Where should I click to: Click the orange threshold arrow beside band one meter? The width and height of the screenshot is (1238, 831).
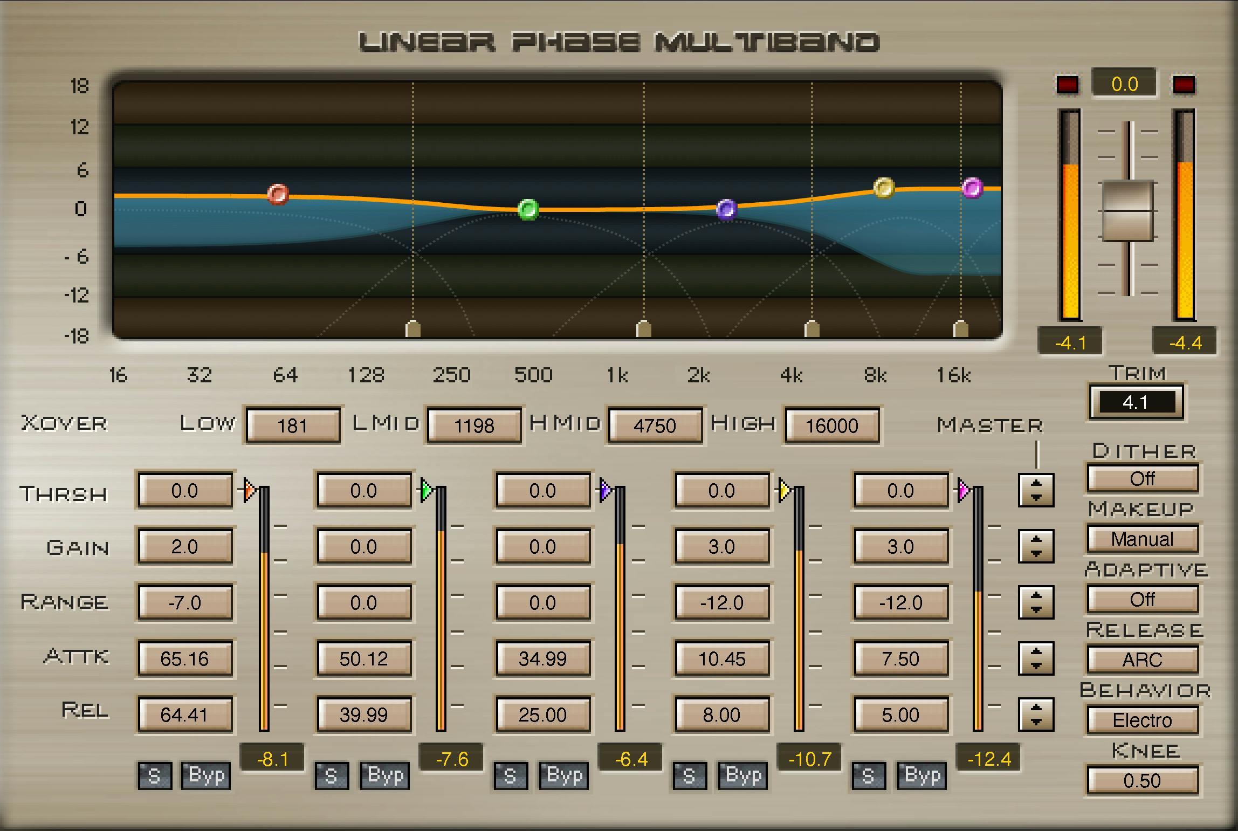(x=247, y=491)
